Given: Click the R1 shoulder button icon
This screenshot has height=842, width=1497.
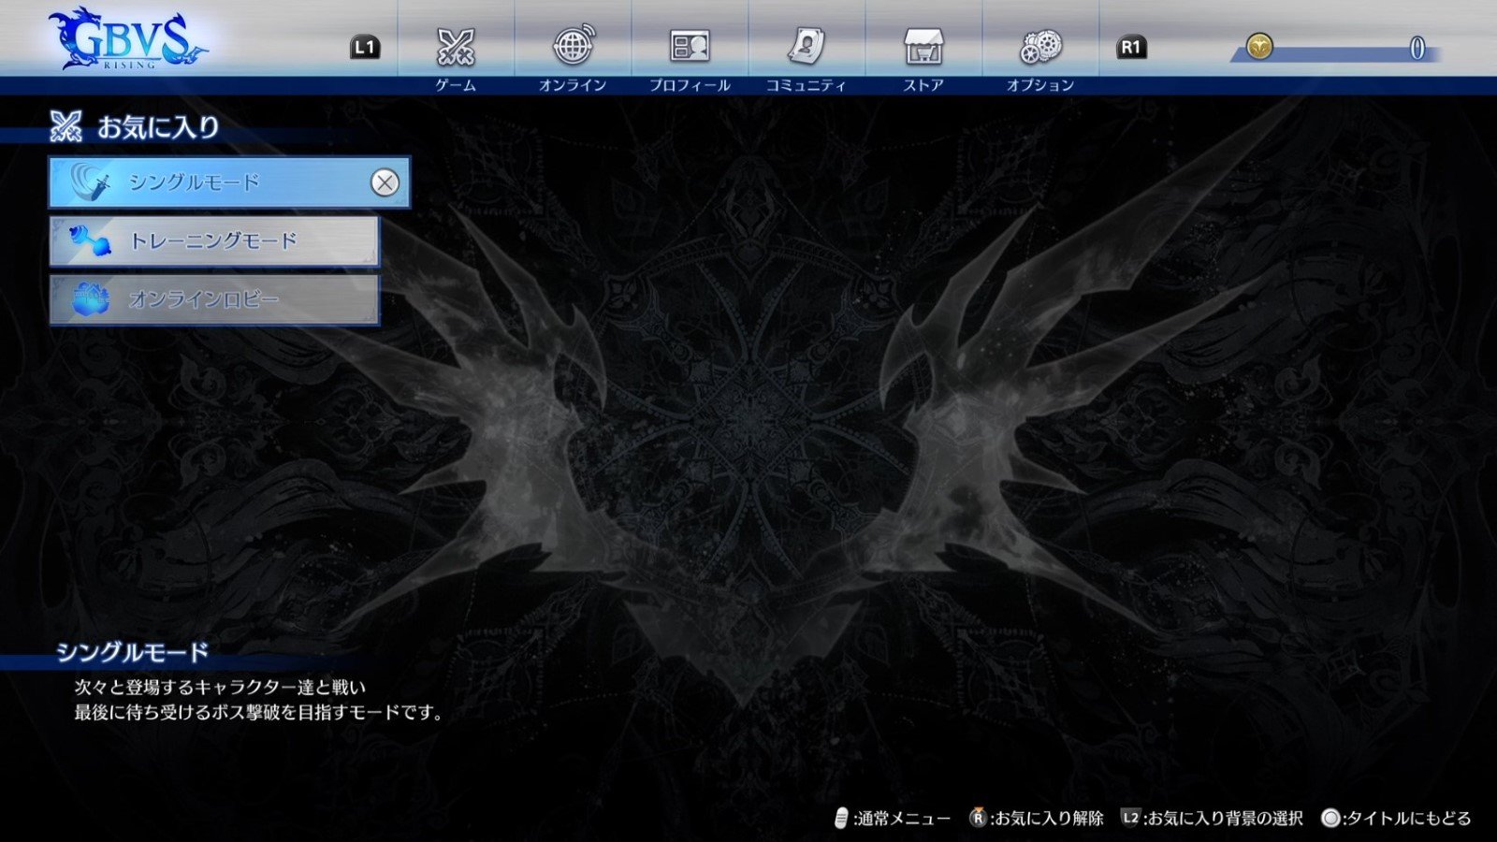Looking at the screenshot, I should [1131, 47].
